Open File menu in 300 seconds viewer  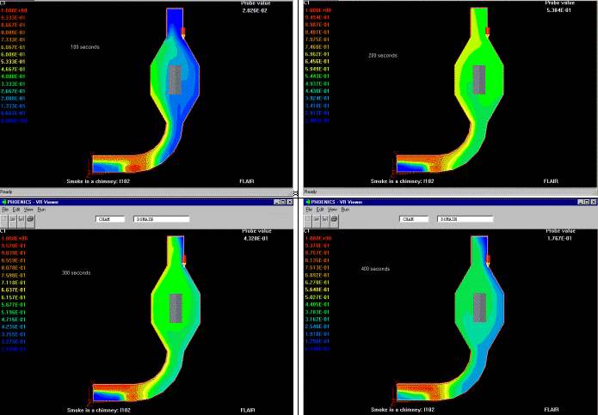pos(4,209)
